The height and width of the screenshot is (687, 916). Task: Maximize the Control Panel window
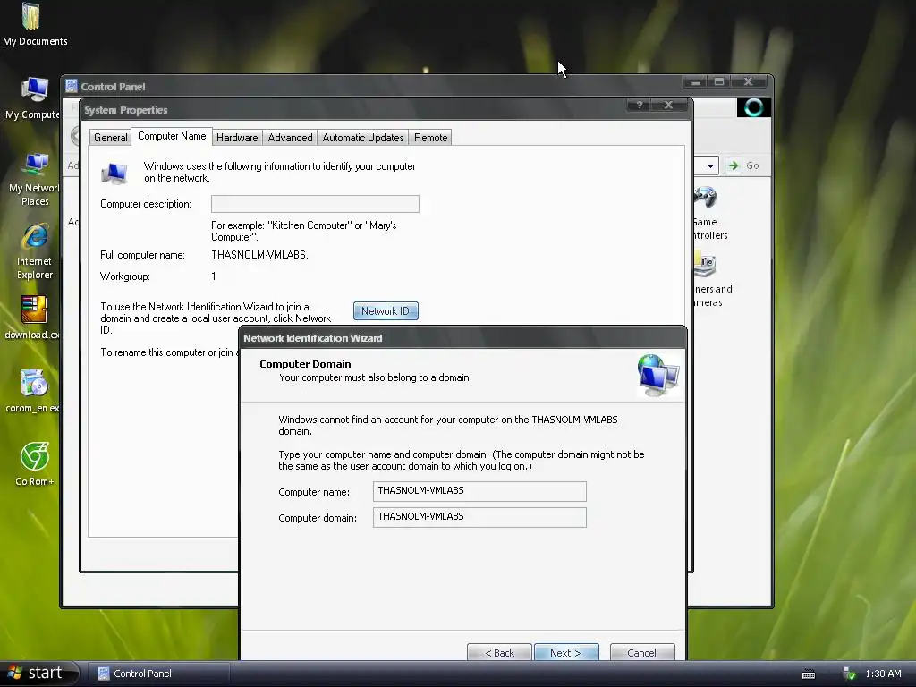(x=720, y=81)
